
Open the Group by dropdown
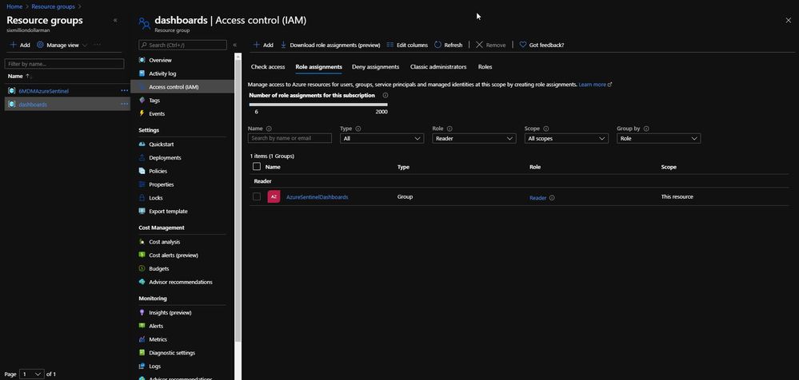pyautogui.click(x=658, y=138)
